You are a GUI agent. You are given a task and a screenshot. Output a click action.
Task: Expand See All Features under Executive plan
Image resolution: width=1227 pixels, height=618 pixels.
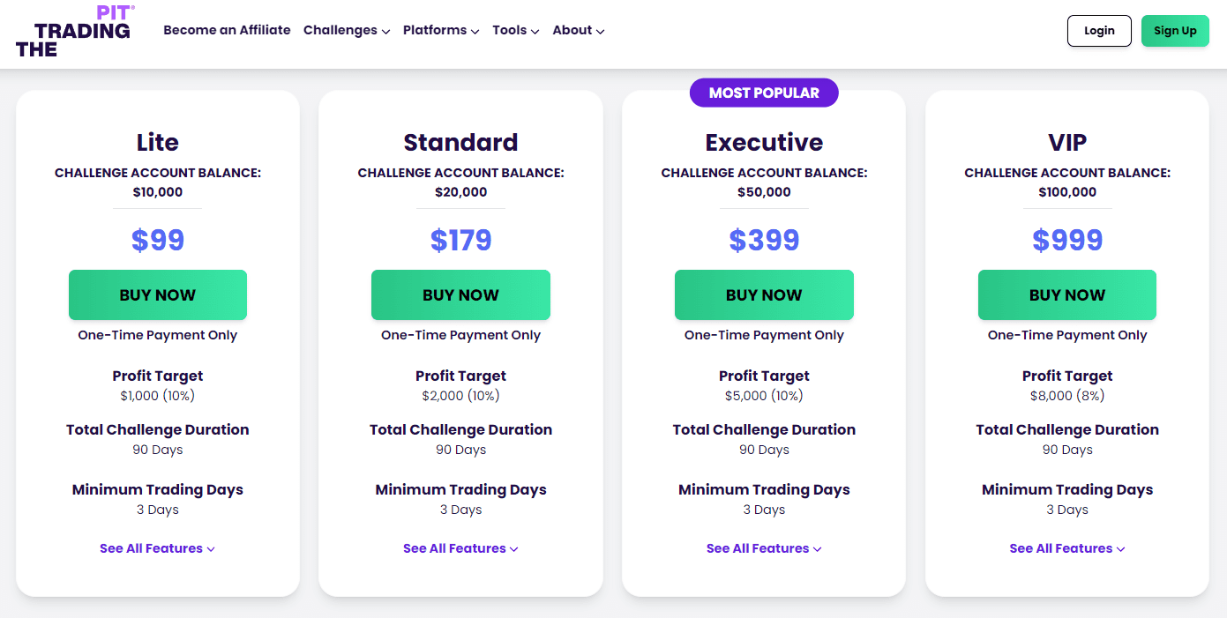click(764, 547)
